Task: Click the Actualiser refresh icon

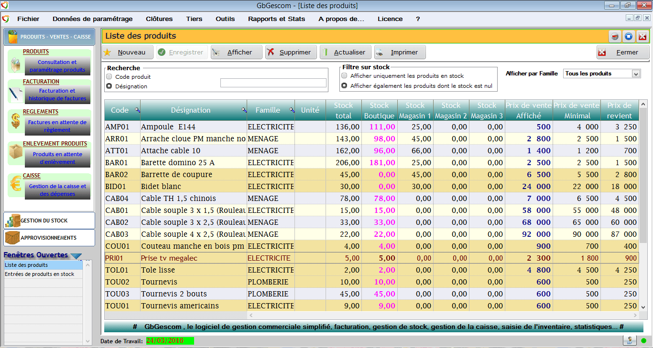Action: (325, 53)
